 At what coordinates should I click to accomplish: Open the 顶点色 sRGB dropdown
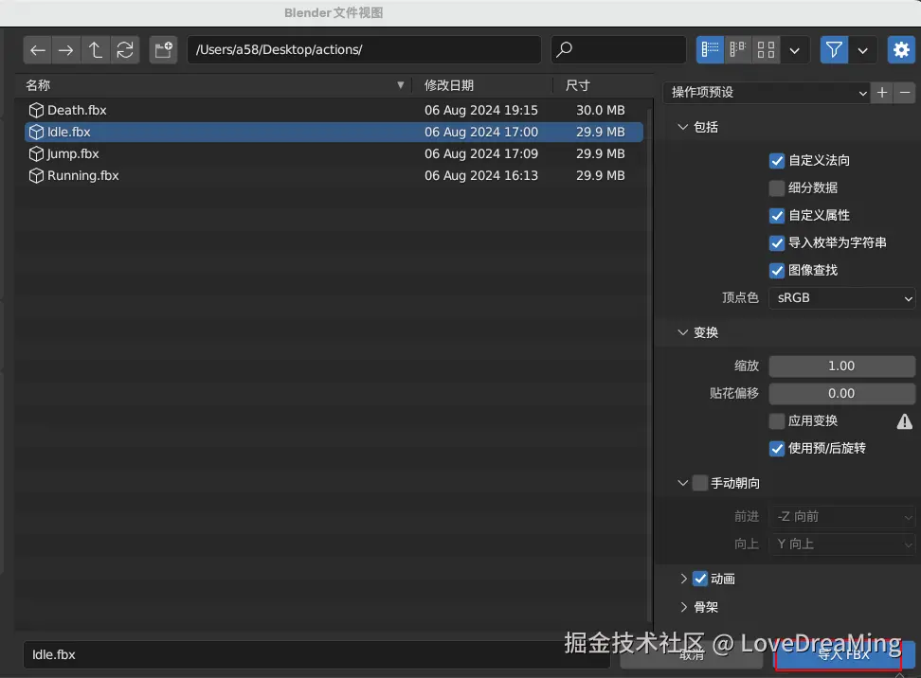point(841,298)
